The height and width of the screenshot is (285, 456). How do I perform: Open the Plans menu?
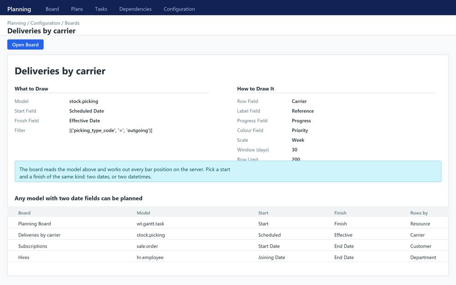tap(77, 9)
